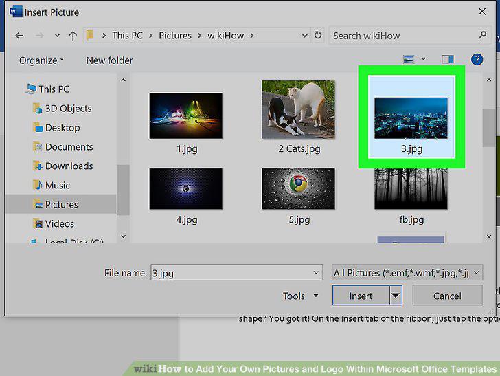
Task: Open Music folder in sidebar
Action: [52, 185]
